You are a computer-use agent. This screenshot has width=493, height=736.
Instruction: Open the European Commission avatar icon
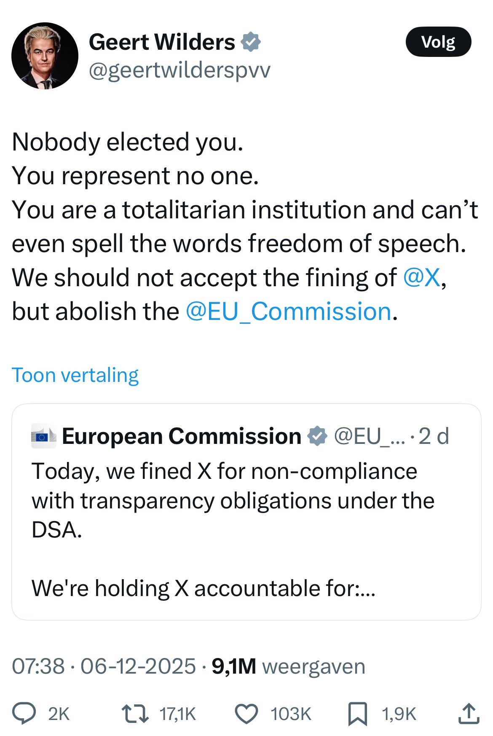43,436
